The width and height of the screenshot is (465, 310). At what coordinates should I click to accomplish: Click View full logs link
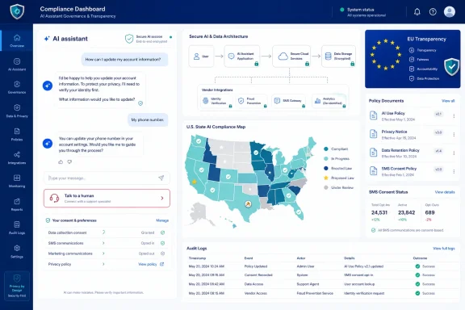[x=444, y=249]
